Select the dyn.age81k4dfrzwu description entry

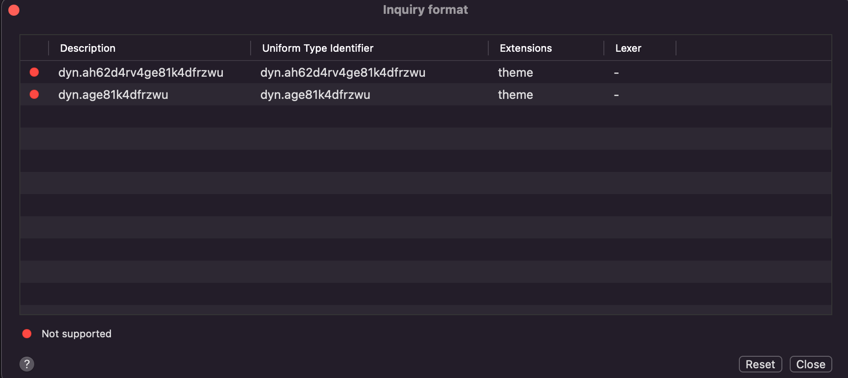(113, 95)
